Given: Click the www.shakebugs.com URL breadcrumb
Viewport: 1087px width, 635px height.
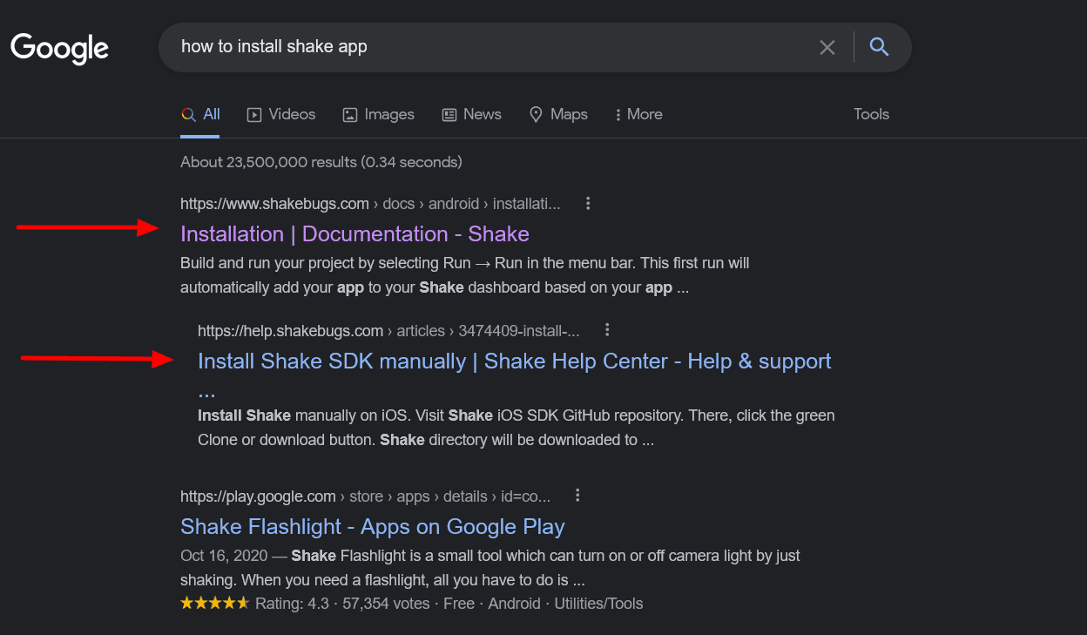Looking at the screenshot, I should coord(274,204).
